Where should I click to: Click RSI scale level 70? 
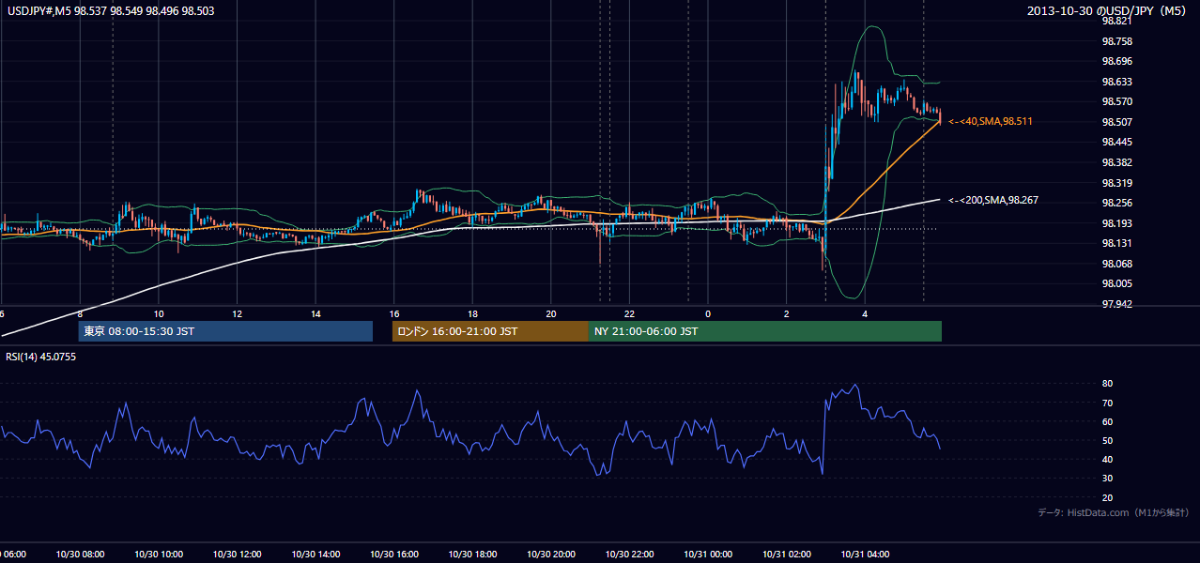[x=1107, y=403]
